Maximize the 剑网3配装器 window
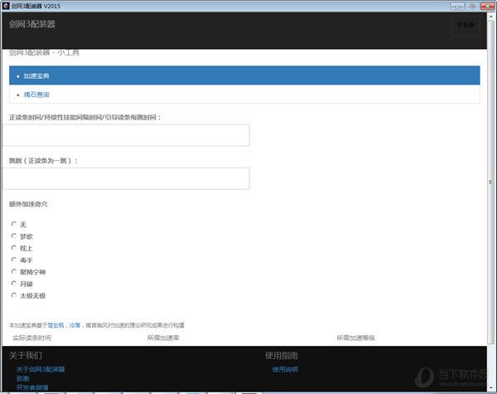 point(472,6)
